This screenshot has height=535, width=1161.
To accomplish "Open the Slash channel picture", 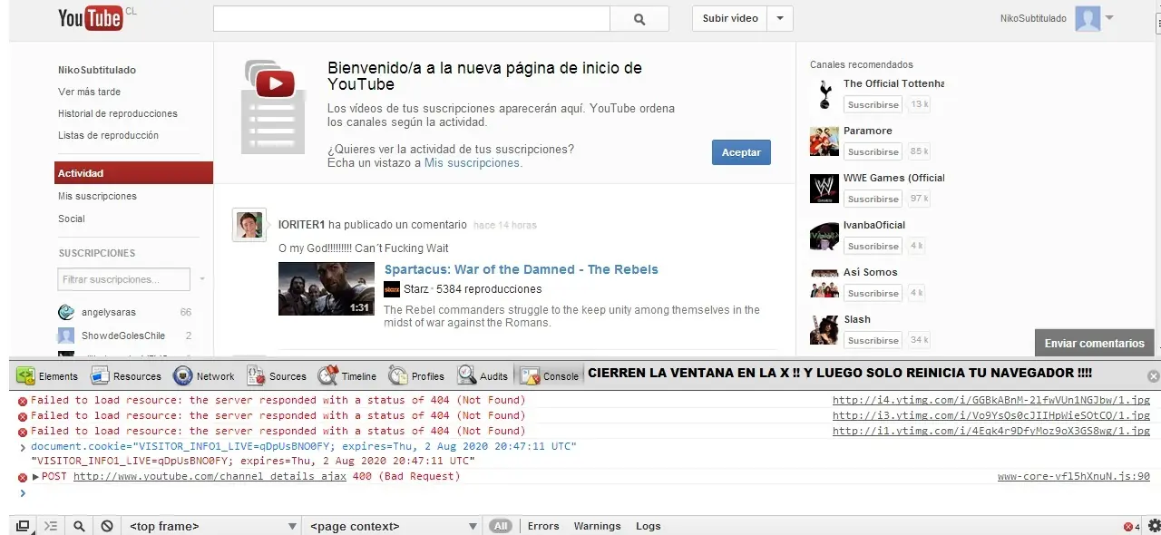I will coord(824,330).
